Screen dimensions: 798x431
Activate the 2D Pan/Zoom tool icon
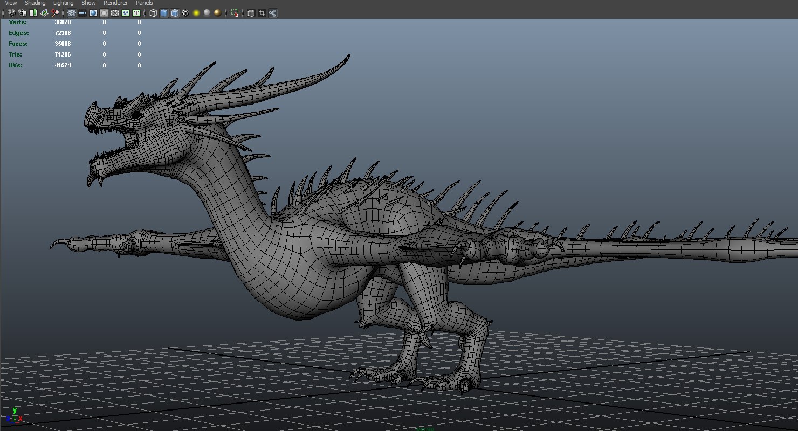(53, 13)
